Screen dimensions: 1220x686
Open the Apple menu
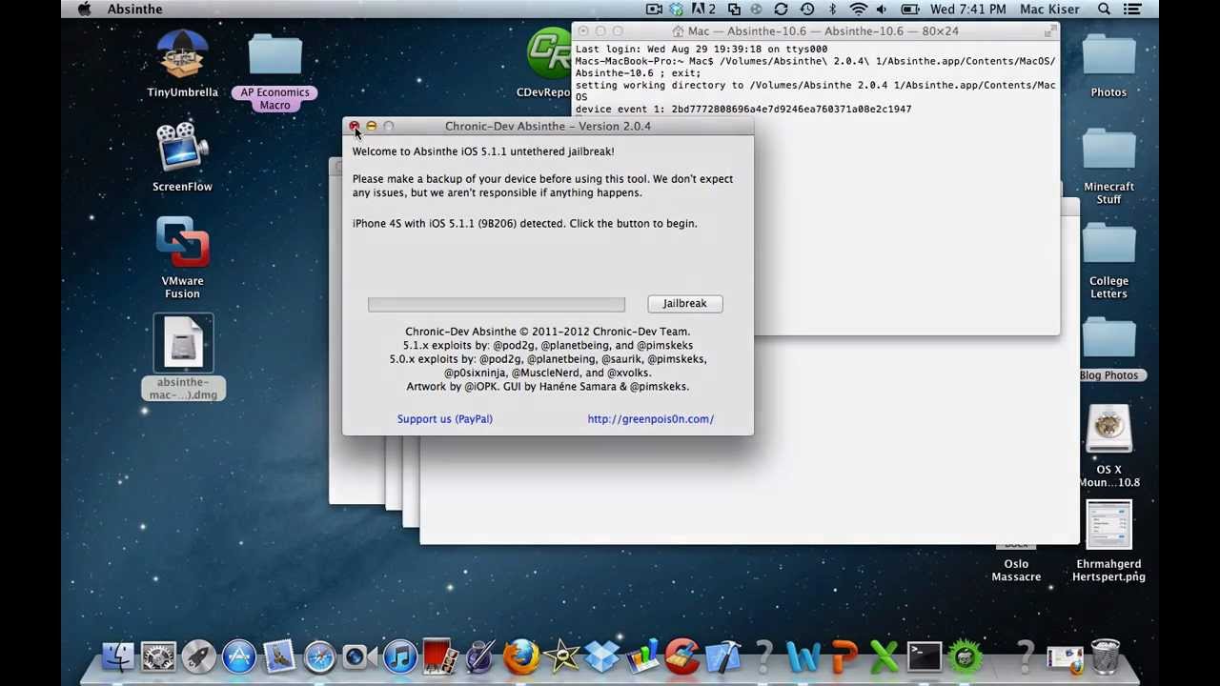(x=84, y=9)
